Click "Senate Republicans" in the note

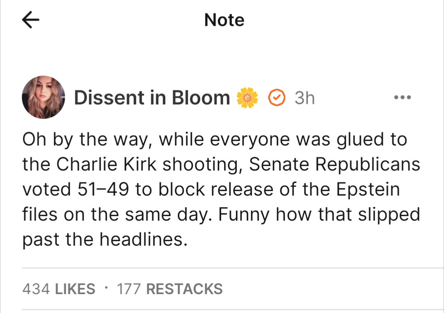click(x=335, y=165)
